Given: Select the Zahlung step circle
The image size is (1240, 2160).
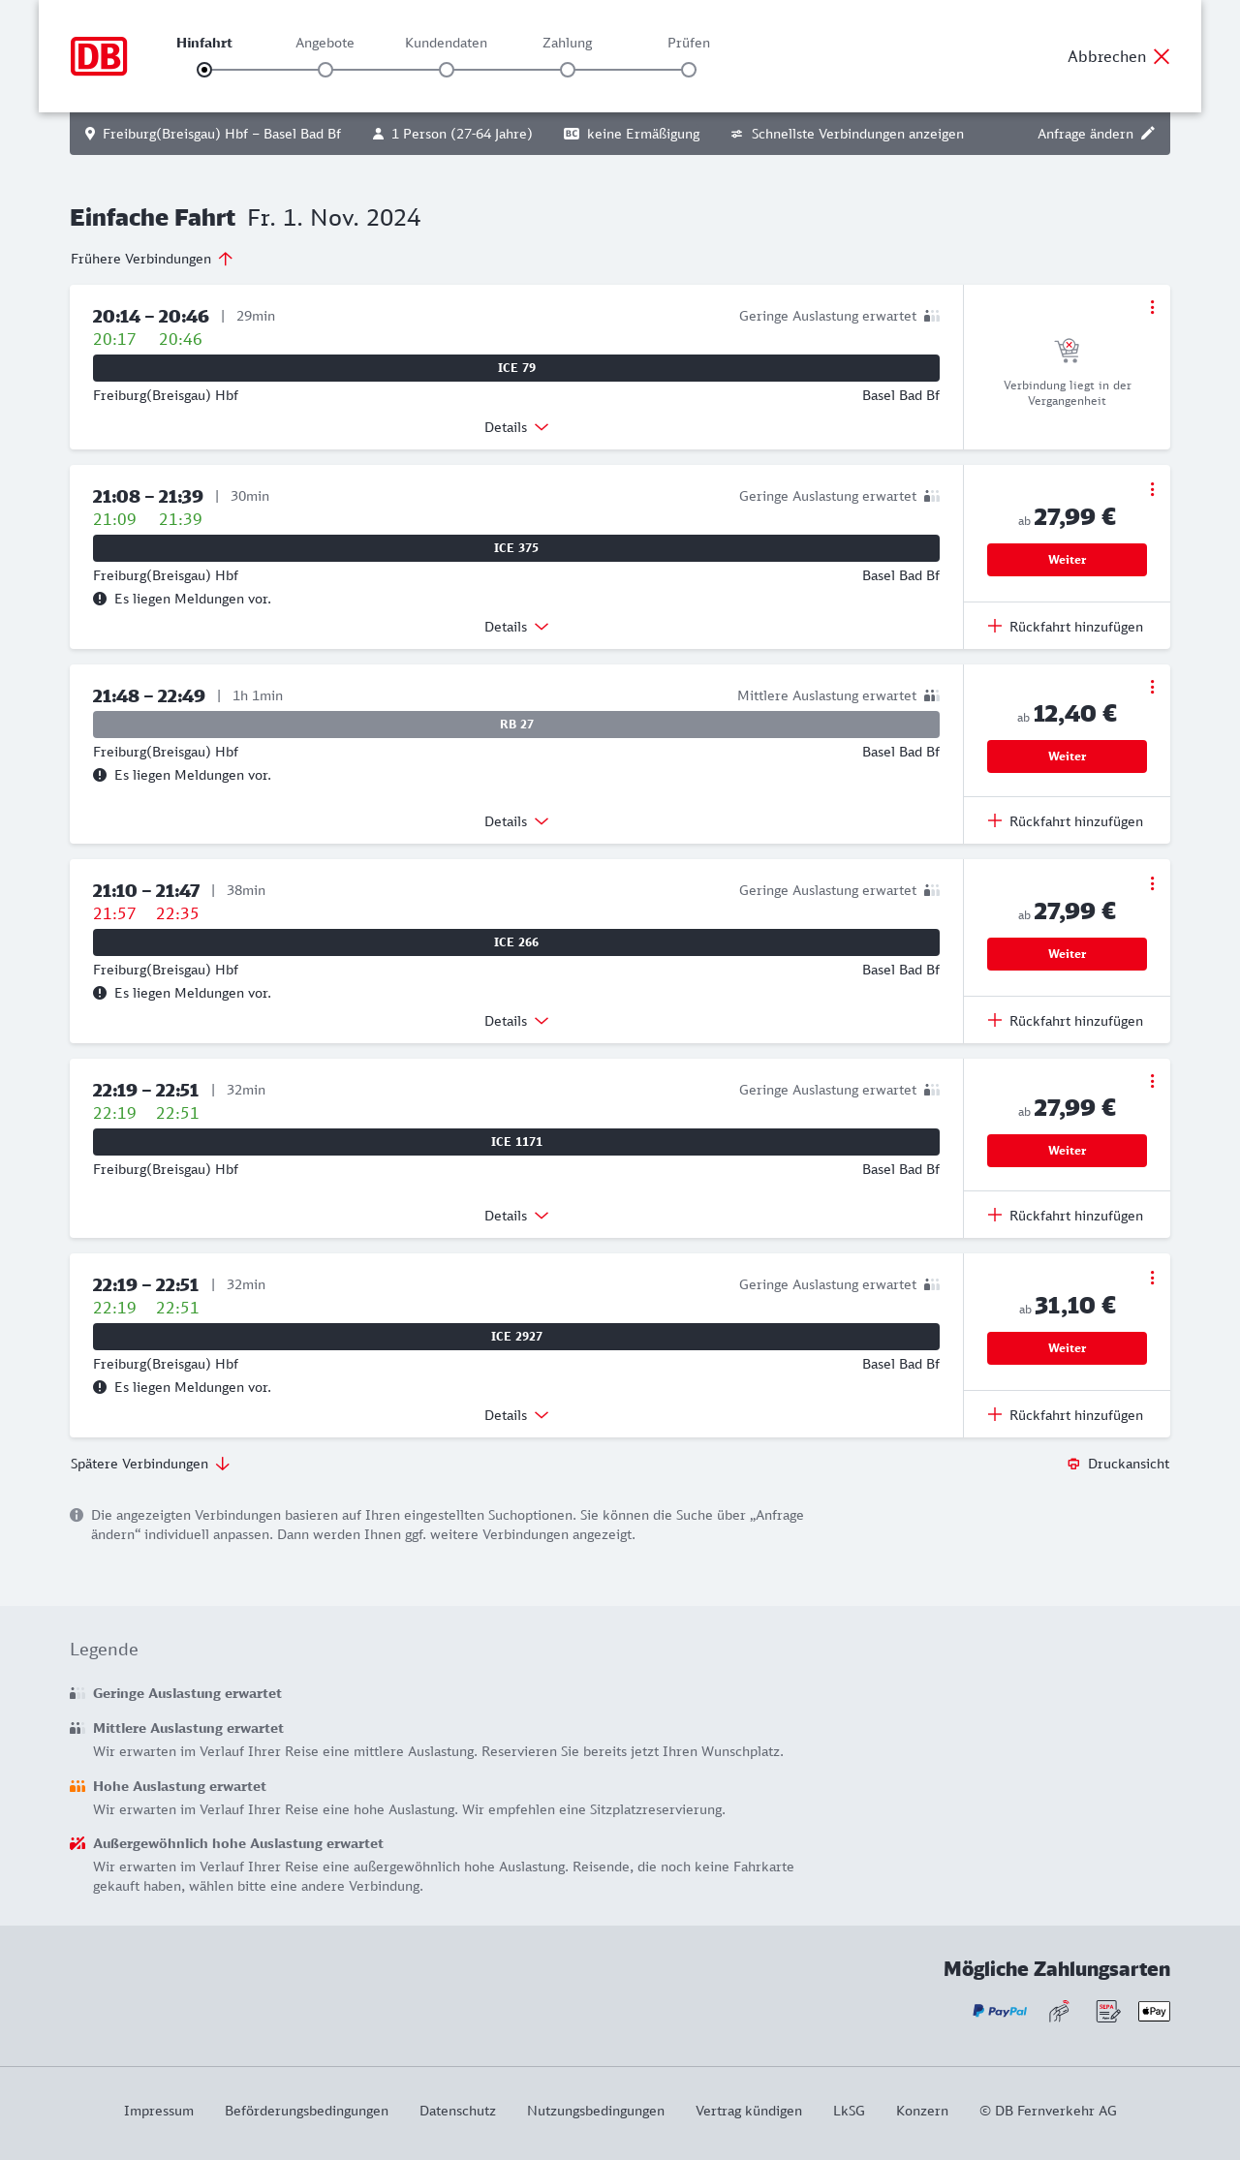Looking at the screenshot, I should 568,70.
